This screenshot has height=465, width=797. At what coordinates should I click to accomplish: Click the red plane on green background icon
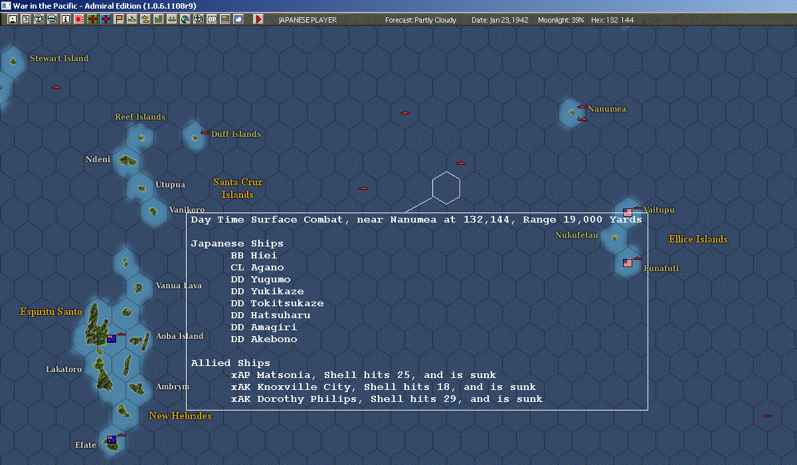(92, 19)
